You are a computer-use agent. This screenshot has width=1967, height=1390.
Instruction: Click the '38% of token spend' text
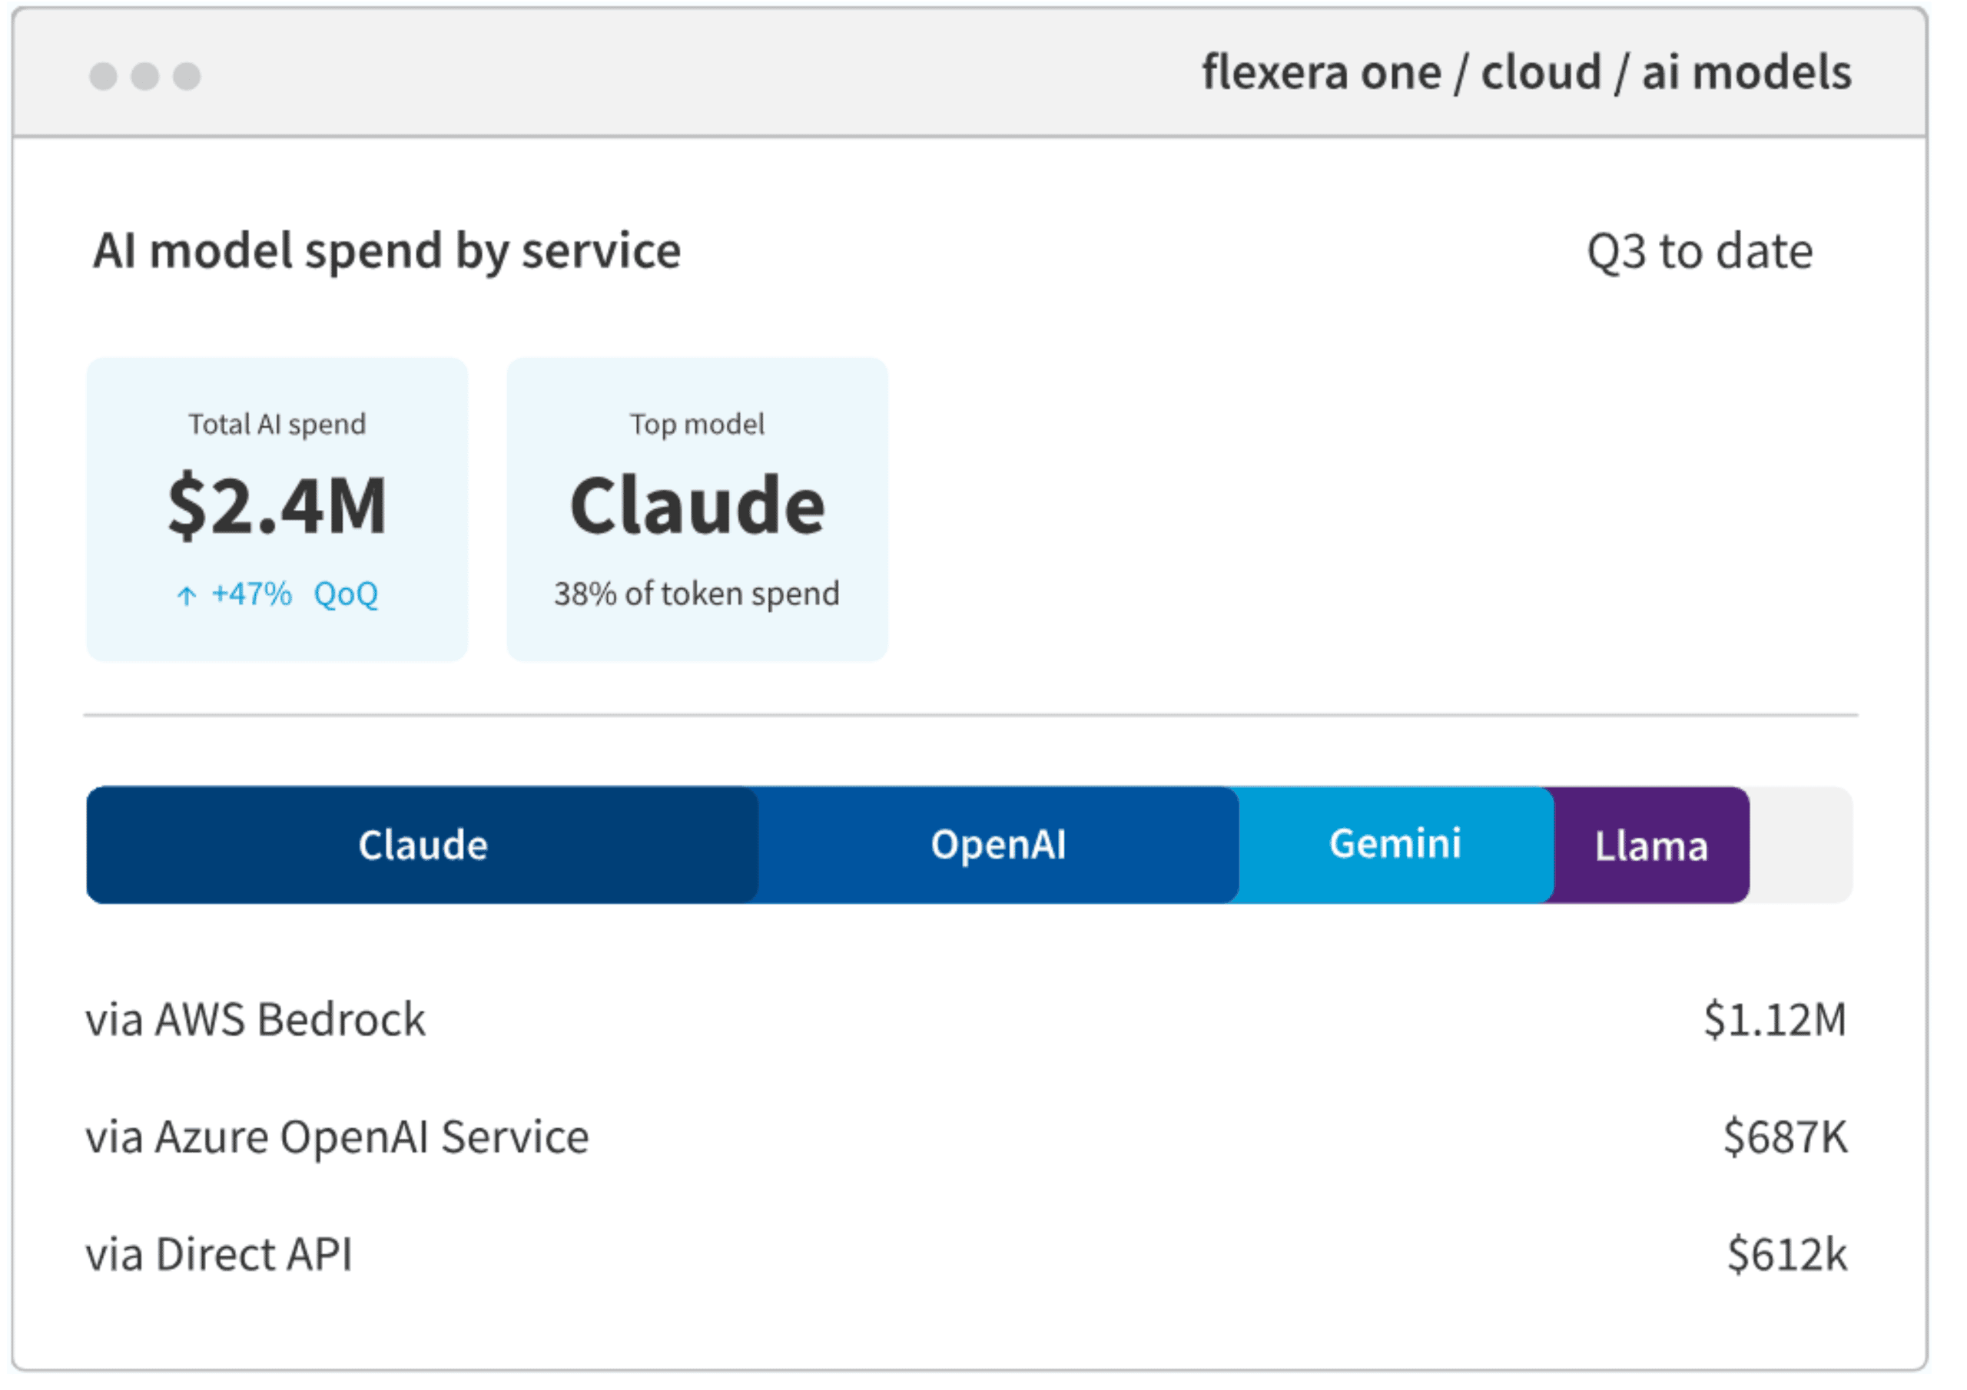point(698,594)
